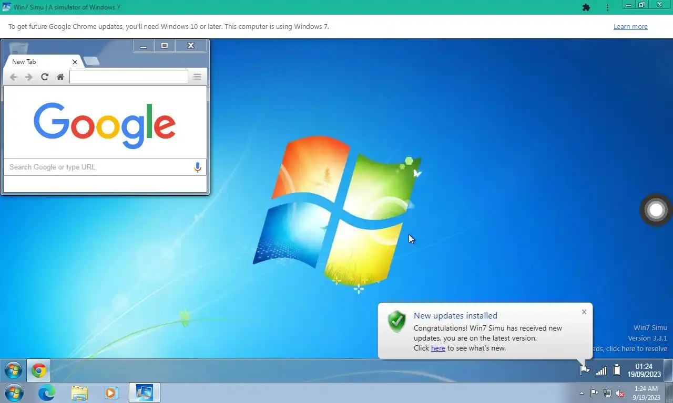Reload the New Tab page
The height and width of the screenshot is (403, 673).
[45, 77]
